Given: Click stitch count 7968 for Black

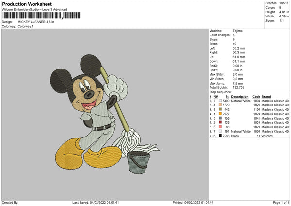Looking at the screenshot, I should tap(226, 136).
